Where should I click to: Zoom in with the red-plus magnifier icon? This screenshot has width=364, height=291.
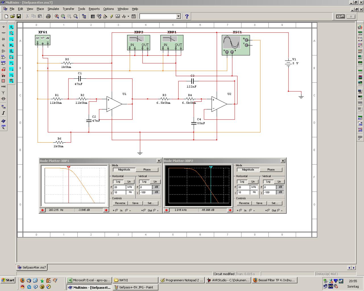click(x=57, y=16)
